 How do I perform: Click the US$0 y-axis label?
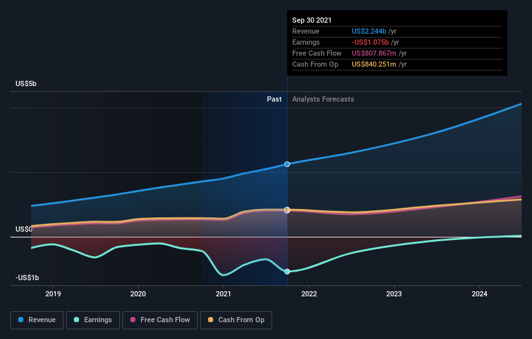[x=24, y=229]
